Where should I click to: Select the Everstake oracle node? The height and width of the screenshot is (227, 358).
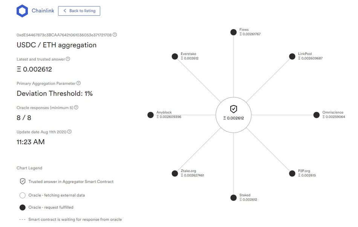(174, 56)
